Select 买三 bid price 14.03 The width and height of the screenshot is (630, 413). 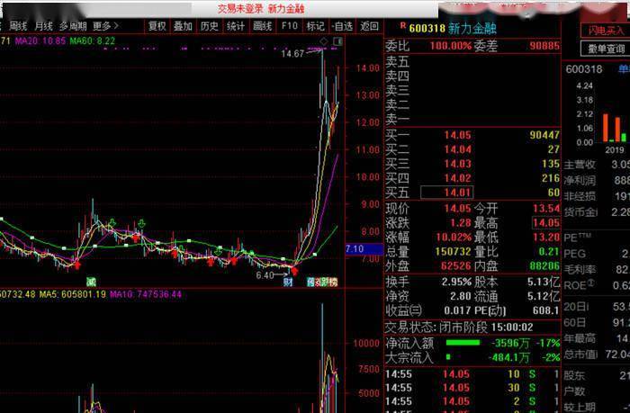click(x=457, y=165)
